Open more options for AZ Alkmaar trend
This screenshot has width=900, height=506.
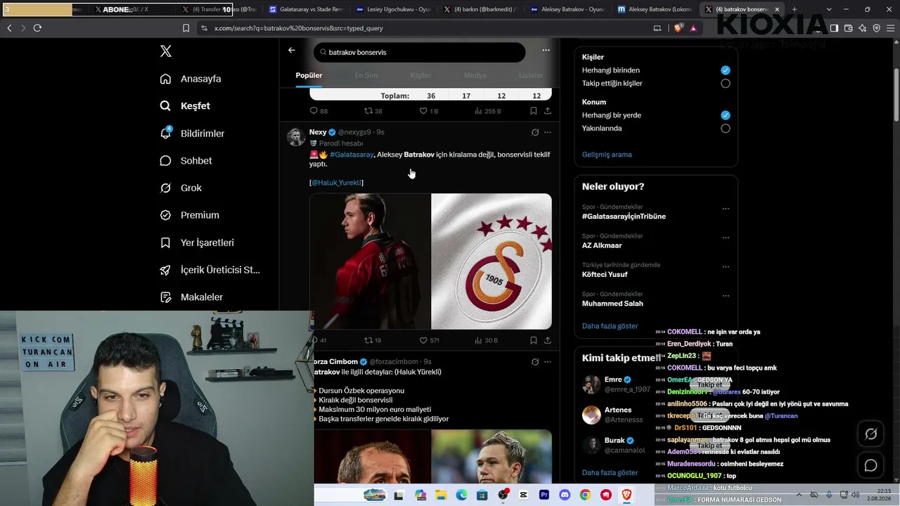[x=726, y=238]
